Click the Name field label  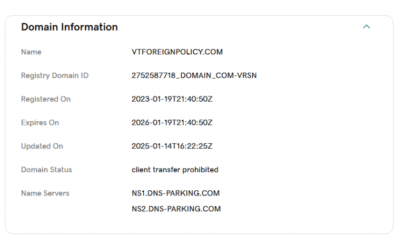click(x=31, y=52)
